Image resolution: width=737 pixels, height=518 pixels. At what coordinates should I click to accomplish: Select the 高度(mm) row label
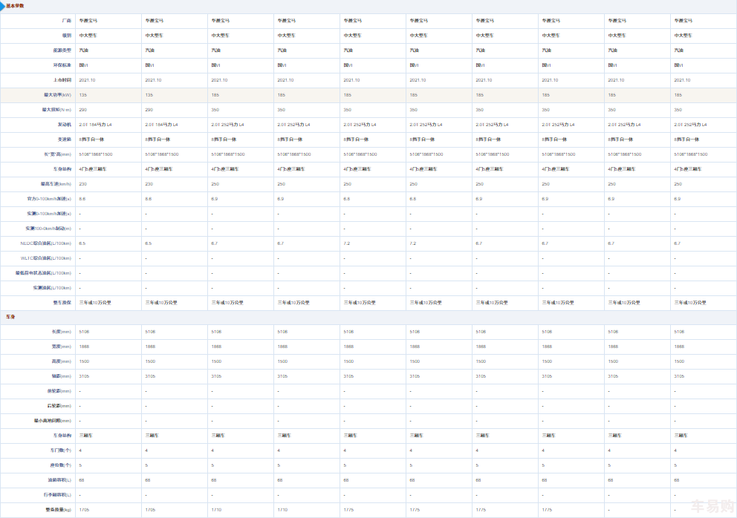(62, 361)
